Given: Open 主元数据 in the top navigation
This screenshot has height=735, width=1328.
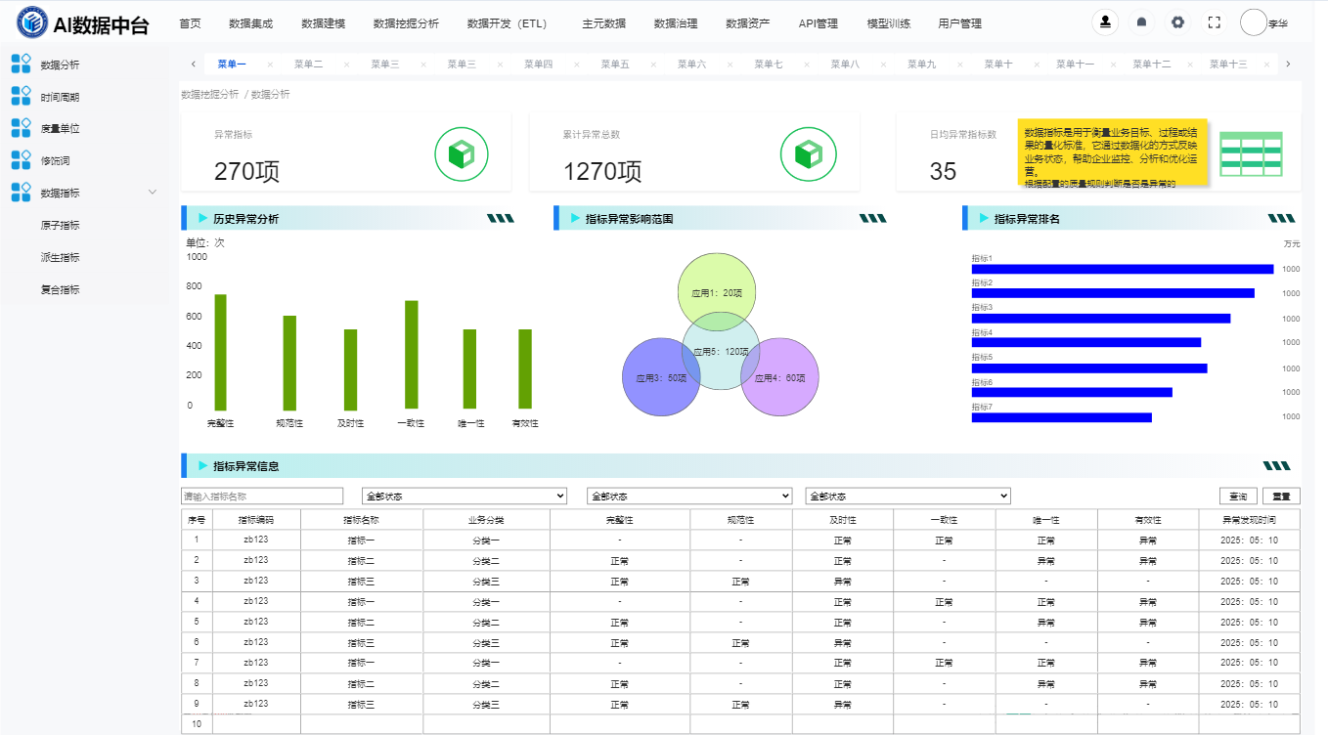Looking at the screenshot, I should click(603, 23).
